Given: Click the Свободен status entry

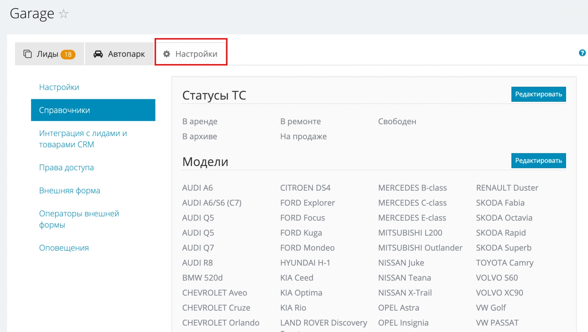Looking at the screenshot, I should click(x=397, y=122).
